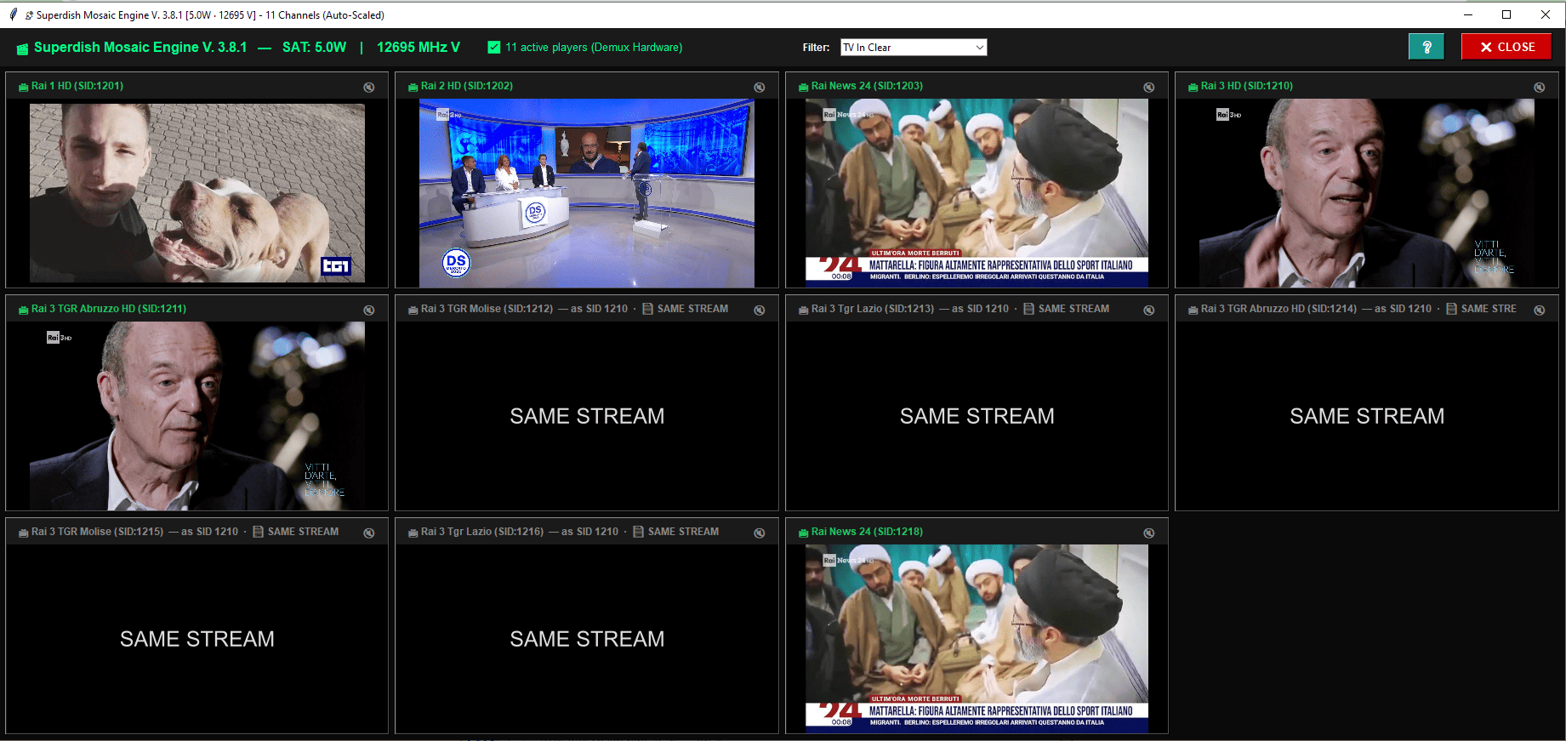The width and height of the screenshot is (1566, 741).
Task: Click speaker icon on Rai 3 Tgr Lazio SID:1213
Action: tap(1149, 311)
